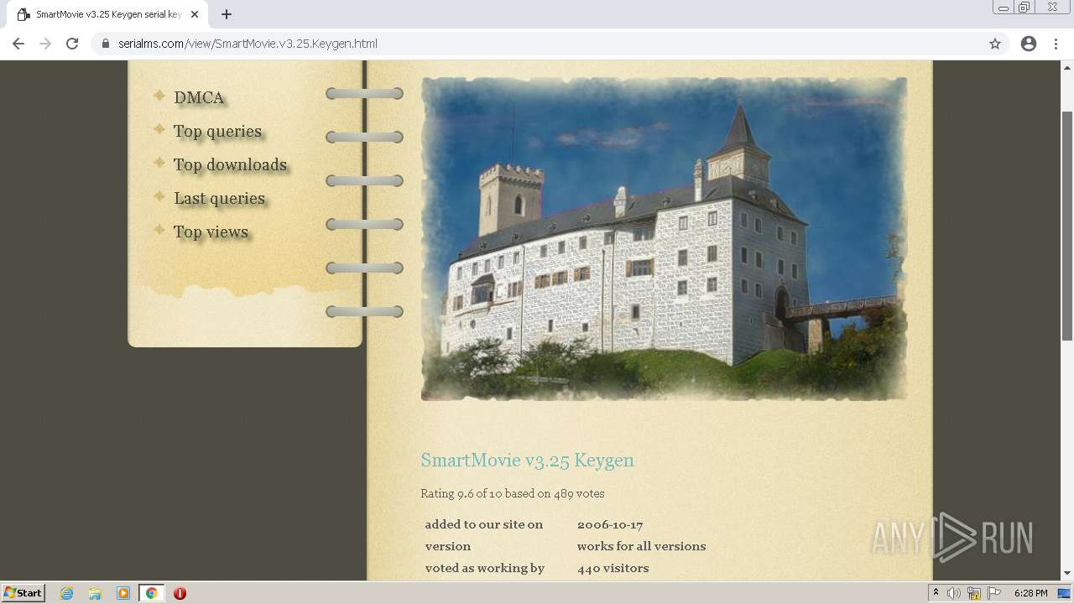Click '440 visitors' text
The image size is (1074, 604).
pyautogui.click(x=613, y=568)
